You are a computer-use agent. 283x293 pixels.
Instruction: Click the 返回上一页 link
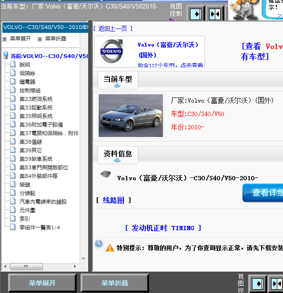(112, 29)
